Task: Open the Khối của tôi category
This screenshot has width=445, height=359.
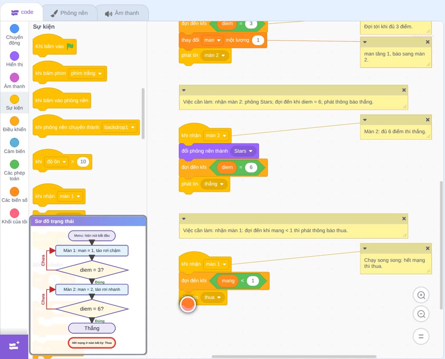Action: (14, 216)
